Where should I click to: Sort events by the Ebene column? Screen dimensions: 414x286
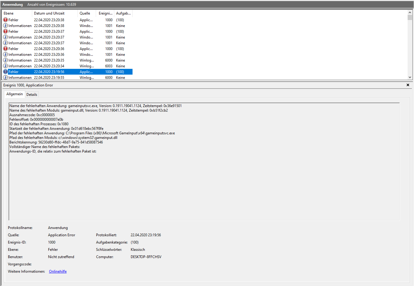click(17, 13)
